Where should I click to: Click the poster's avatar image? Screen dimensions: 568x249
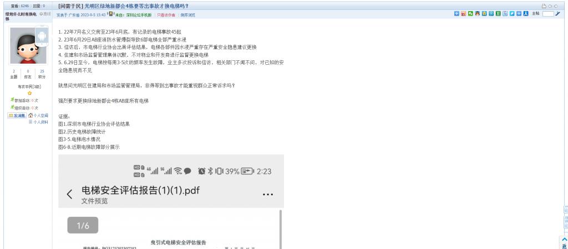pos(24,45)
